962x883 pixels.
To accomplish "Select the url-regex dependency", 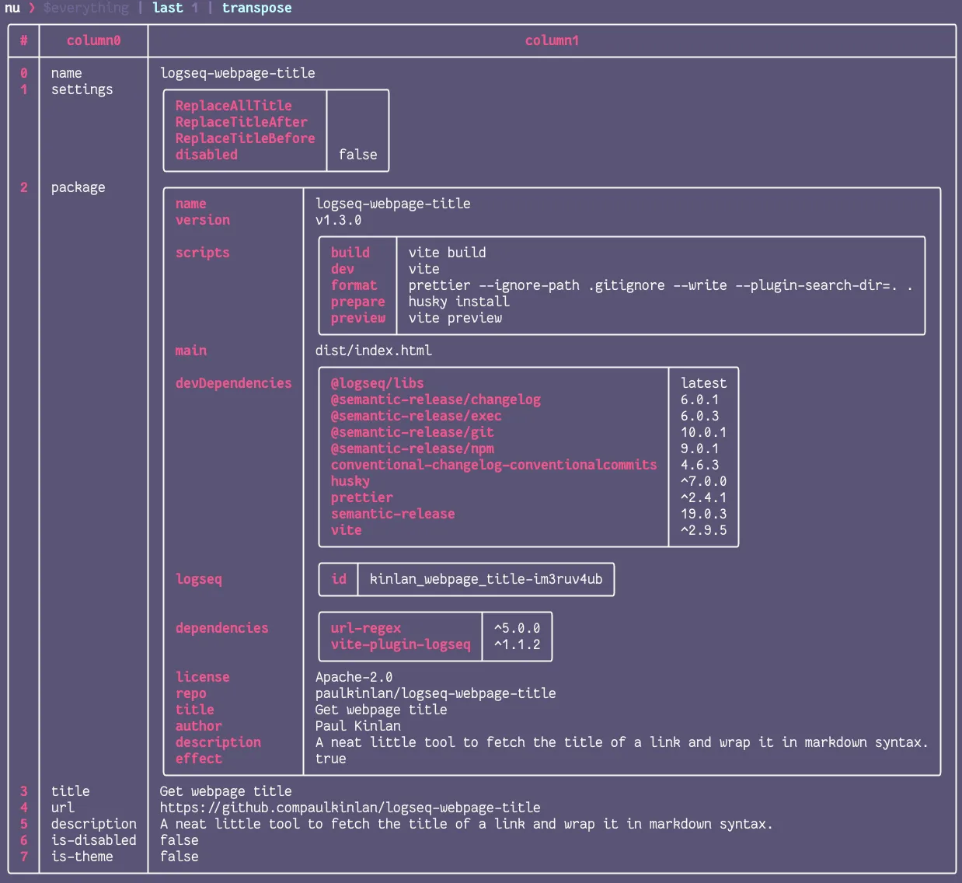I will pyautogui.click(x=365, y=628).
